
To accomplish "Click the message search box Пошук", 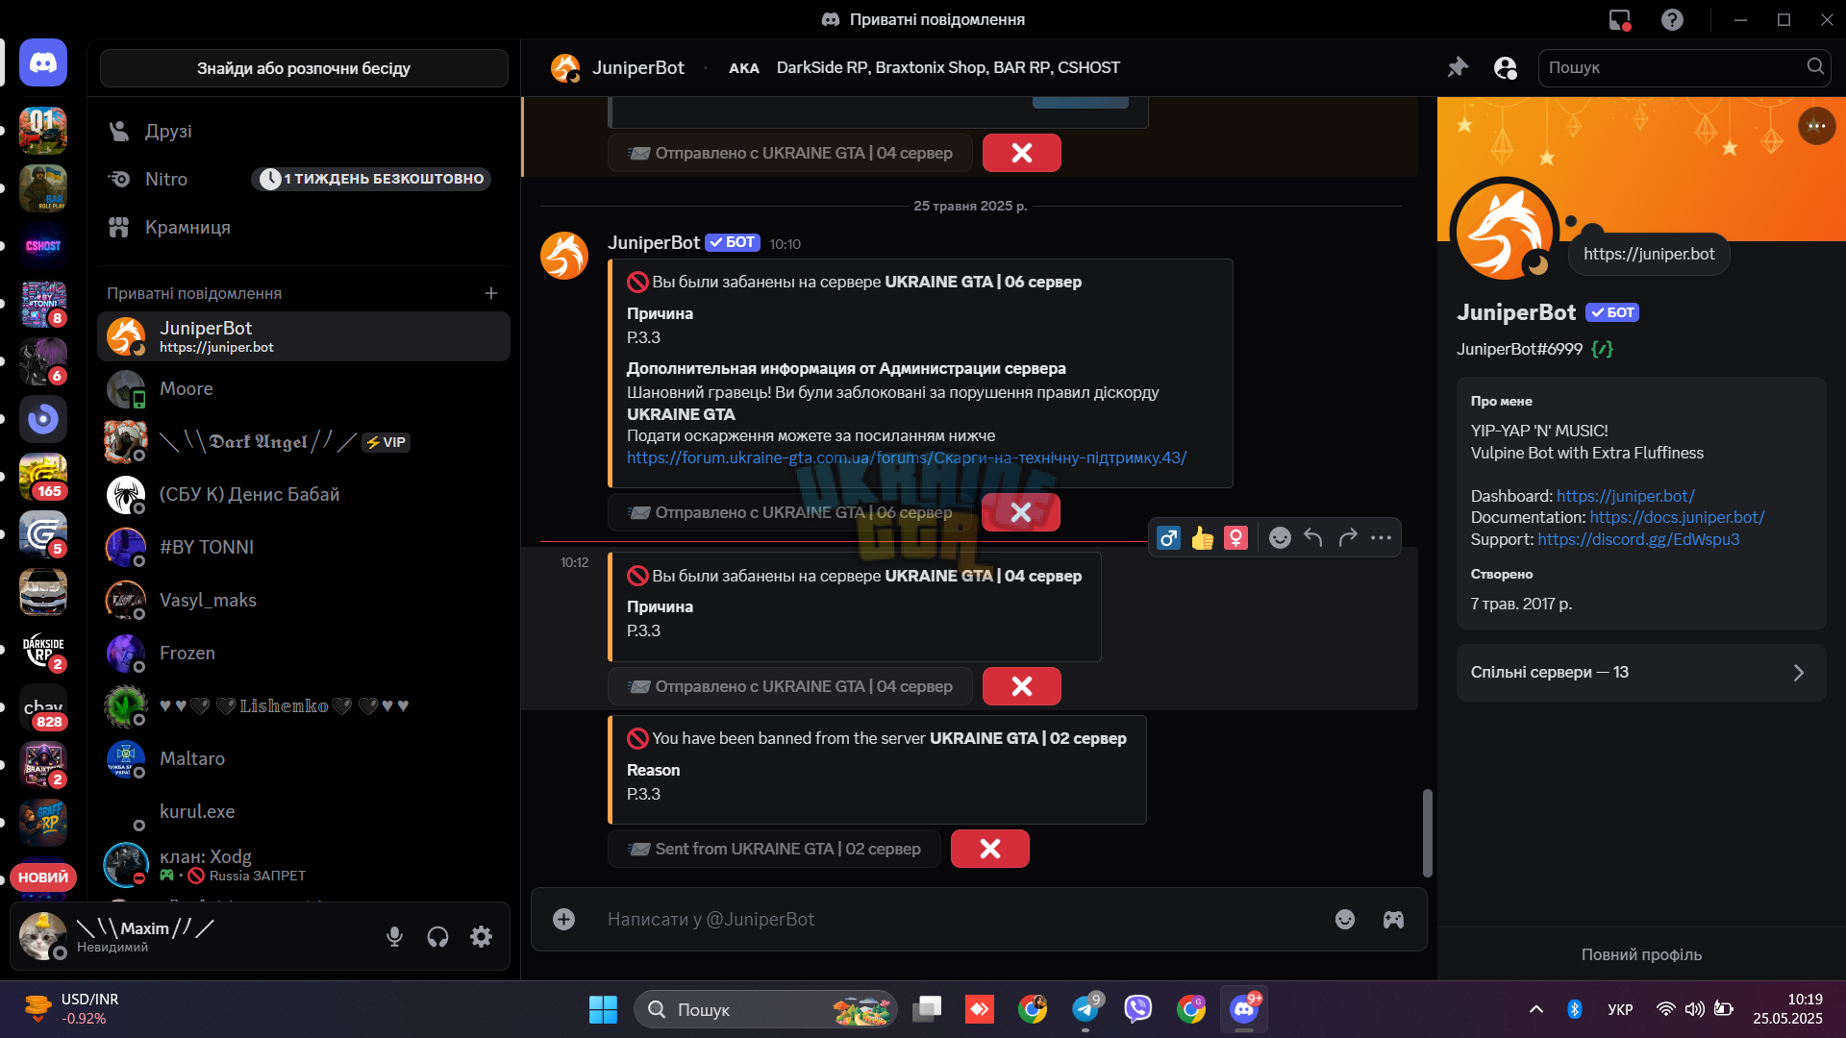I will tap(1684, 67).
